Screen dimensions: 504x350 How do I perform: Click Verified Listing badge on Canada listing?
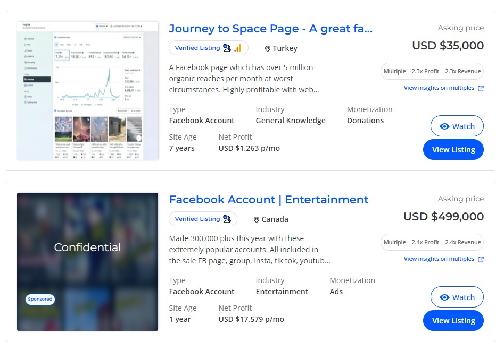(203, 219)
